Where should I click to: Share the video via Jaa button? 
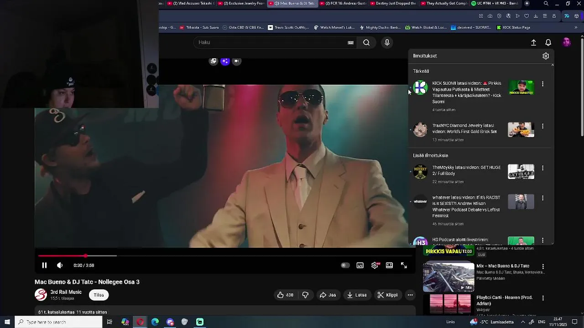click(x=328, y=295)
